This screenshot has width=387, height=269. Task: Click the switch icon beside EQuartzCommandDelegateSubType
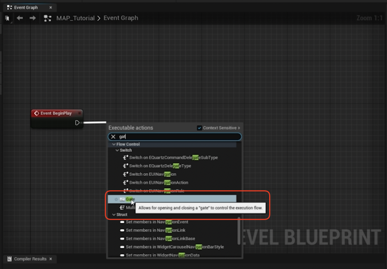[x=126, y=158]
